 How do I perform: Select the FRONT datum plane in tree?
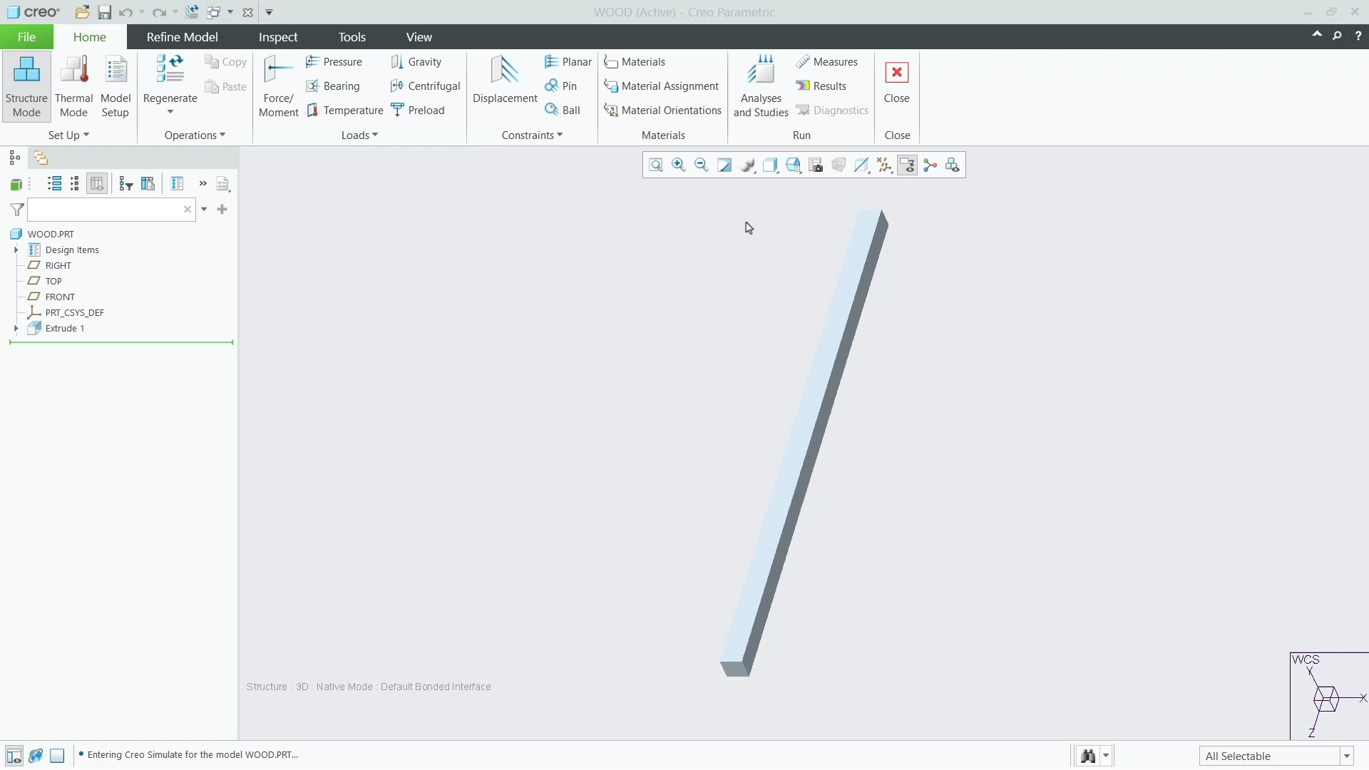click(51, 297)
